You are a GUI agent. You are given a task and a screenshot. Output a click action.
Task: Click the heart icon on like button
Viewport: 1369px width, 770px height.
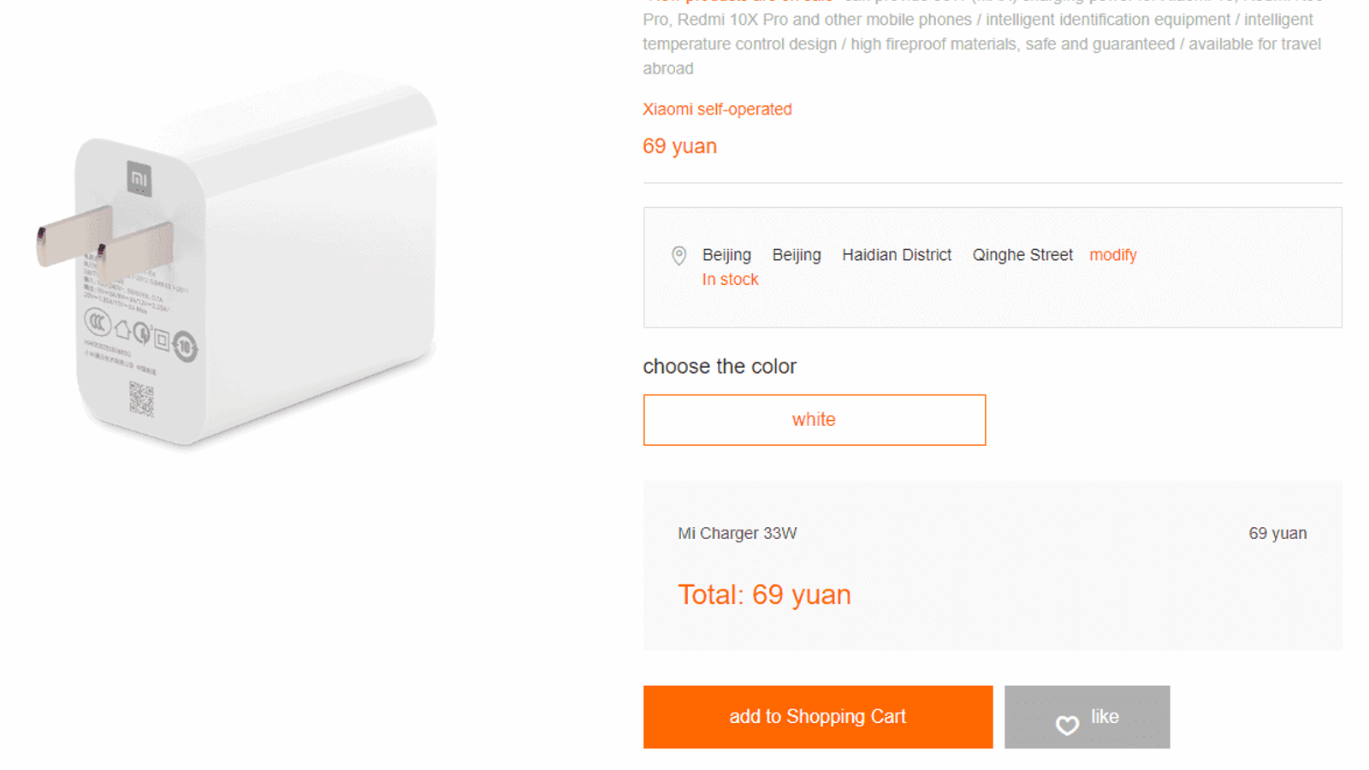point(1067,725)
